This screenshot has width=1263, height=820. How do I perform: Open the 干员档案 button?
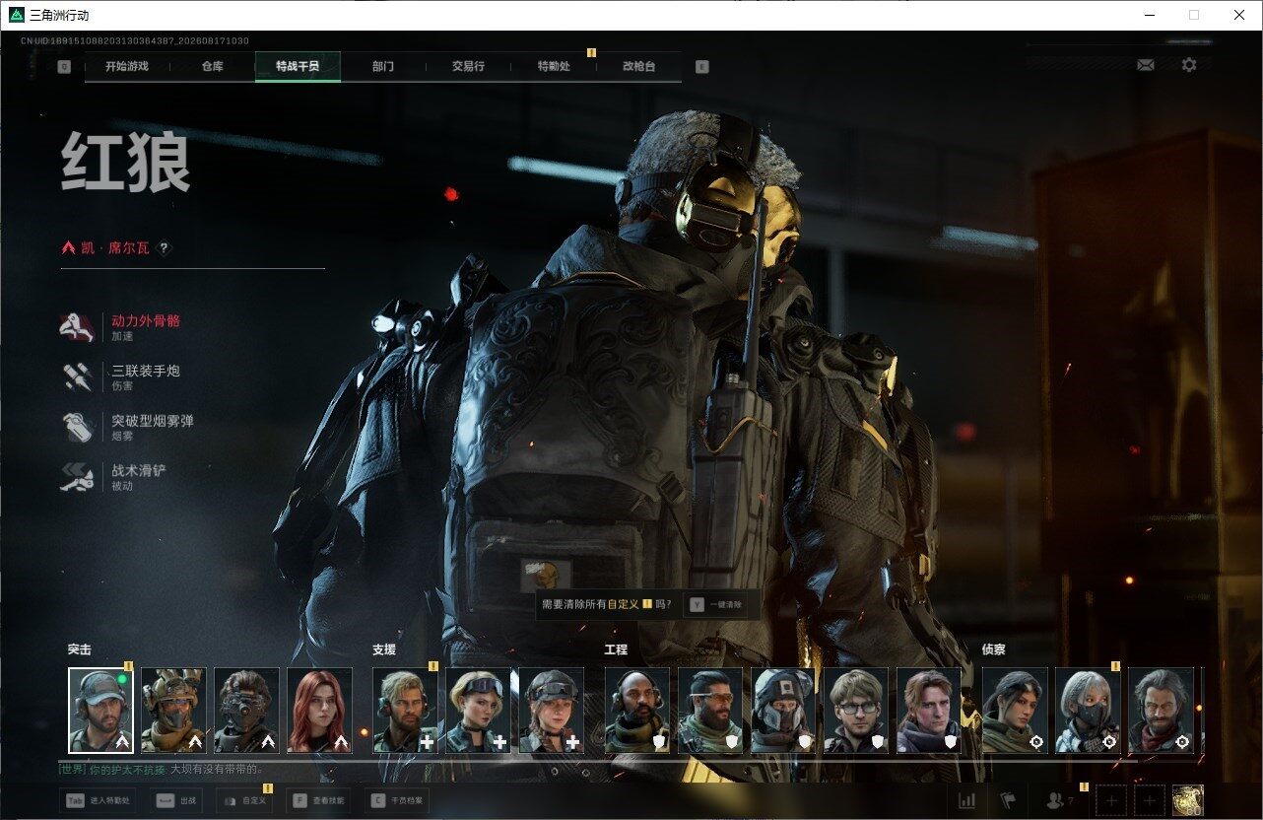[x=397, y=801]
